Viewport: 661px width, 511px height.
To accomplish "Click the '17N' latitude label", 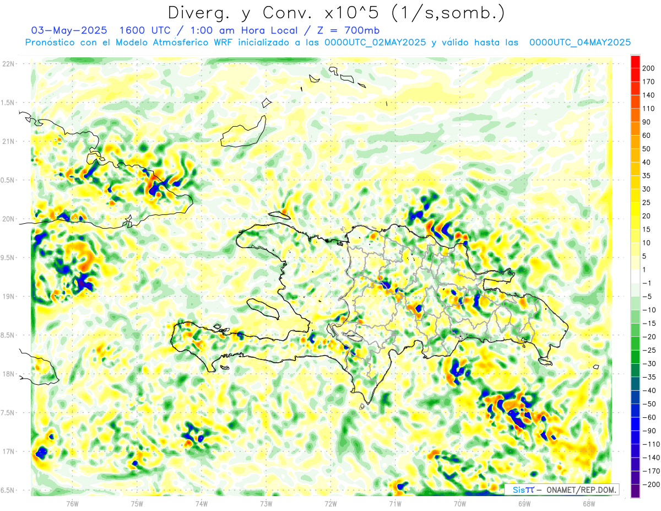I will pyautogui.click(x=8, y=451).
